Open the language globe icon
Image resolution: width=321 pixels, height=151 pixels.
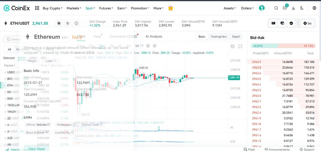(314, 8)
